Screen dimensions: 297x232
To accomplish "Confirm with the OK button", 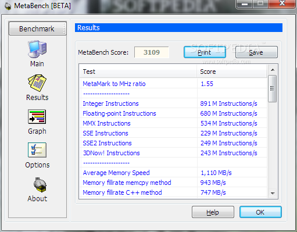I will 260,212.
